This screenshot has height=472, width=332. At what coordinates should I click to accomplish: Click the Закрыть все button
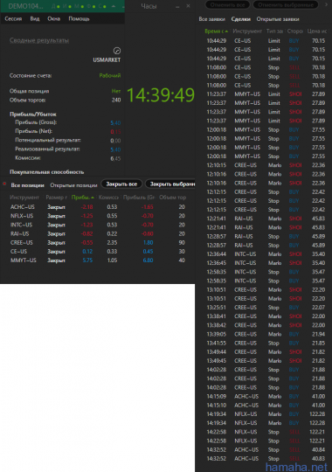click(121, 184)
